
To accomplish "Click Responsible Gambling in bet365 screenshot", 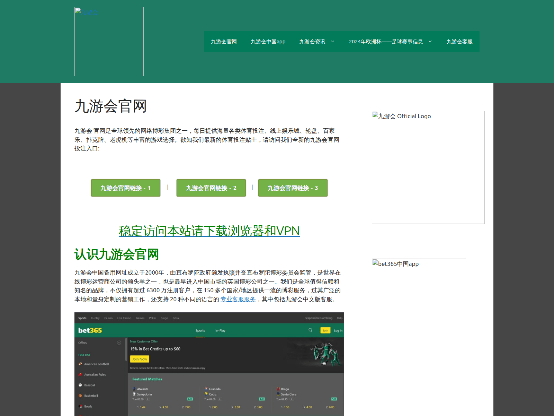I will tap(319, 318).
